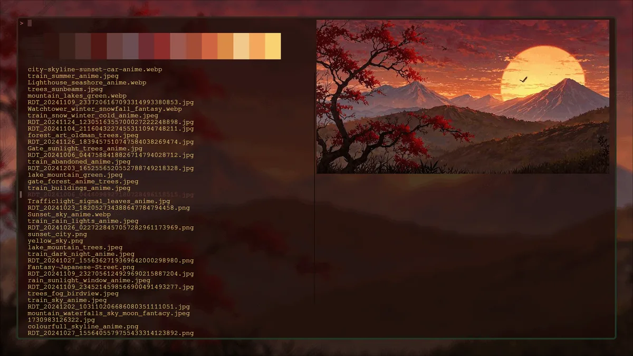Choose rain_sunlight_window_anime.jpeg
633x356 pixels.
(x=89, y=280)
